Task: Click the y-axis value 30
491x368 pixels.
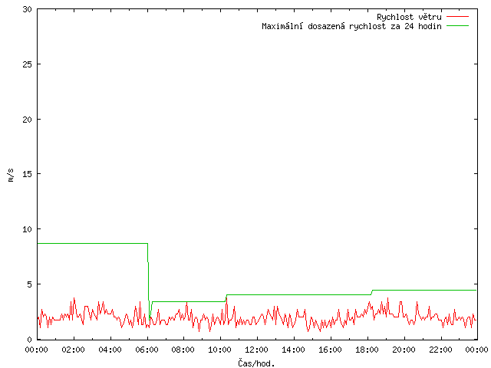Action: coord(28,9)
